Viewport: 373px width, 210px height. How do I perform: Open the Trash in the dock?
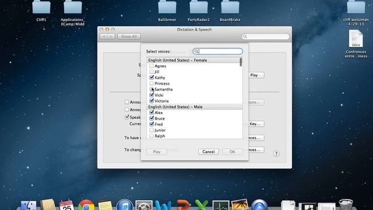[346, 205]
